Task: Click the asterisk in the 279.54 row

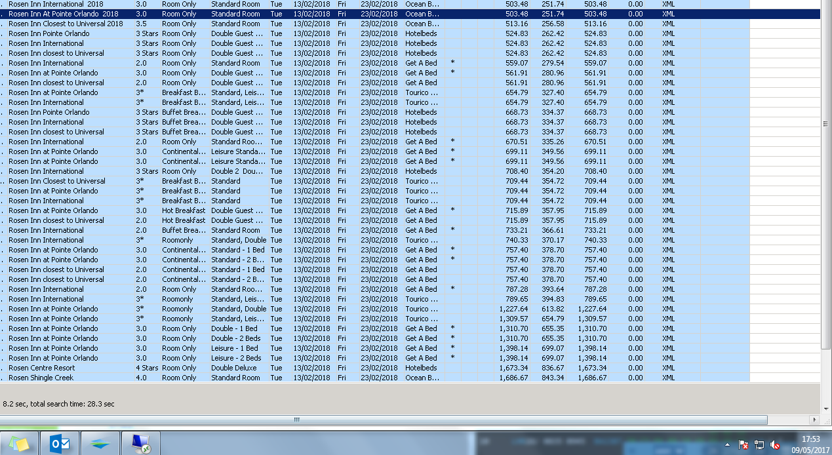Action: point(452,63)
